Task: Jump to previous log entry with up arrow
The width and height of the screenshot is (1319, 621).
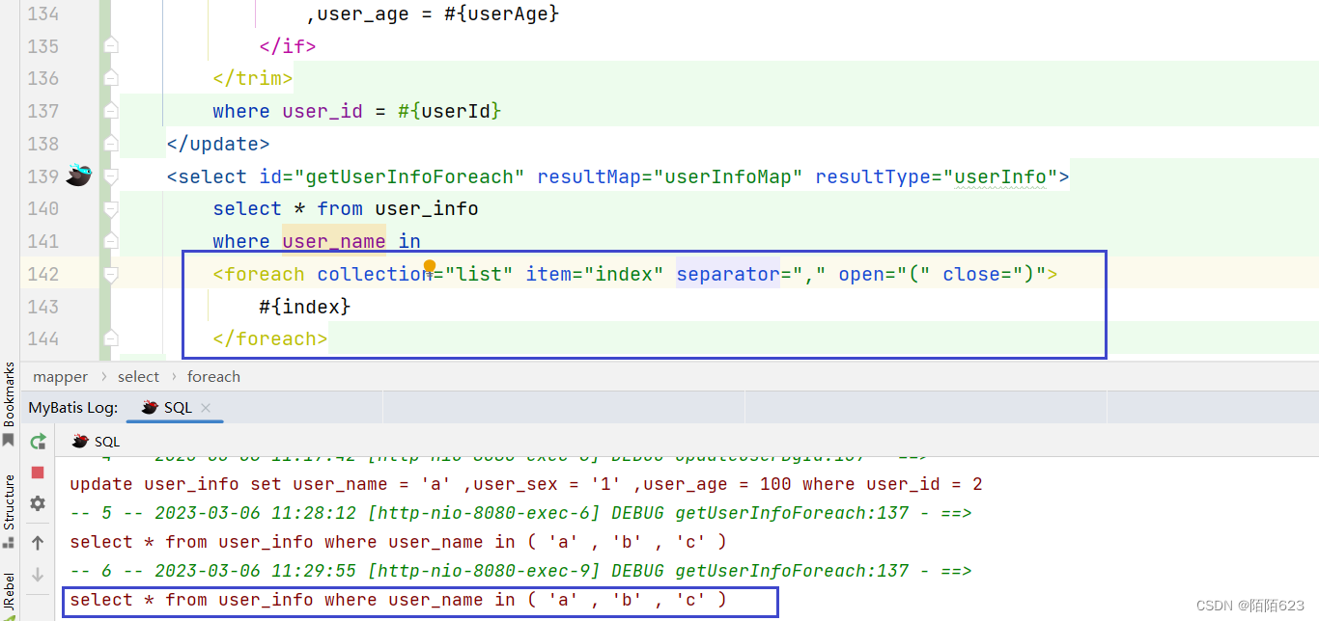Action: [x=38, y=543]
